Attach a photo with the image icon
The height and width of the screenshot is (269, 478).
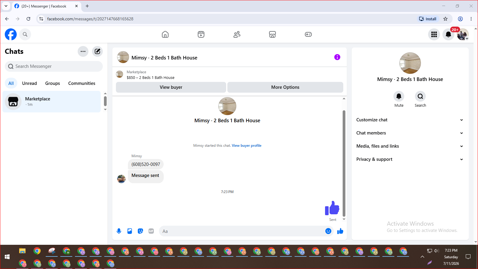130,231
